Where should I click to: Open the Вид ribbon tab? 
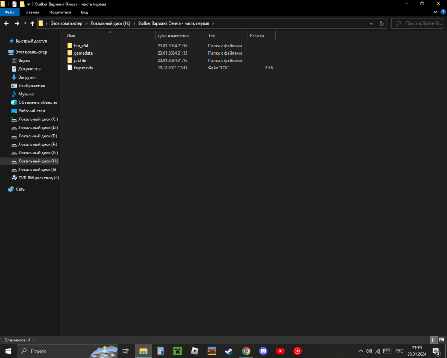point(84,13)
